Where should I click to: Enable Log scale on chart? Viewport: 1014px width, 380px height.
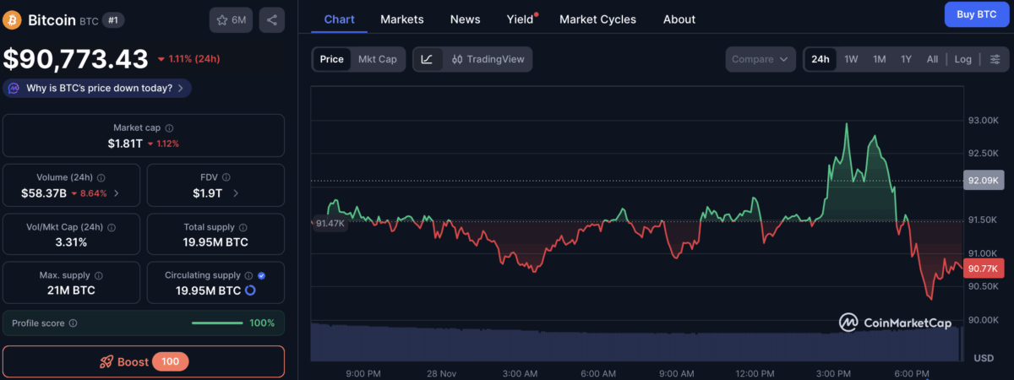pos(963,59)
